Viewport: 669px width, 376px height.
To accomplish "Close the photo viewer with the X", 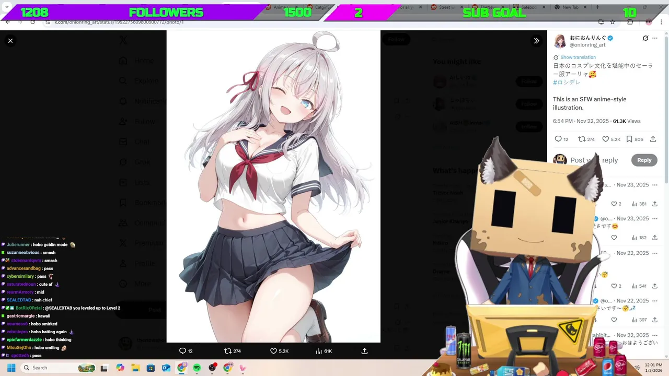I will tap(10, 41).
